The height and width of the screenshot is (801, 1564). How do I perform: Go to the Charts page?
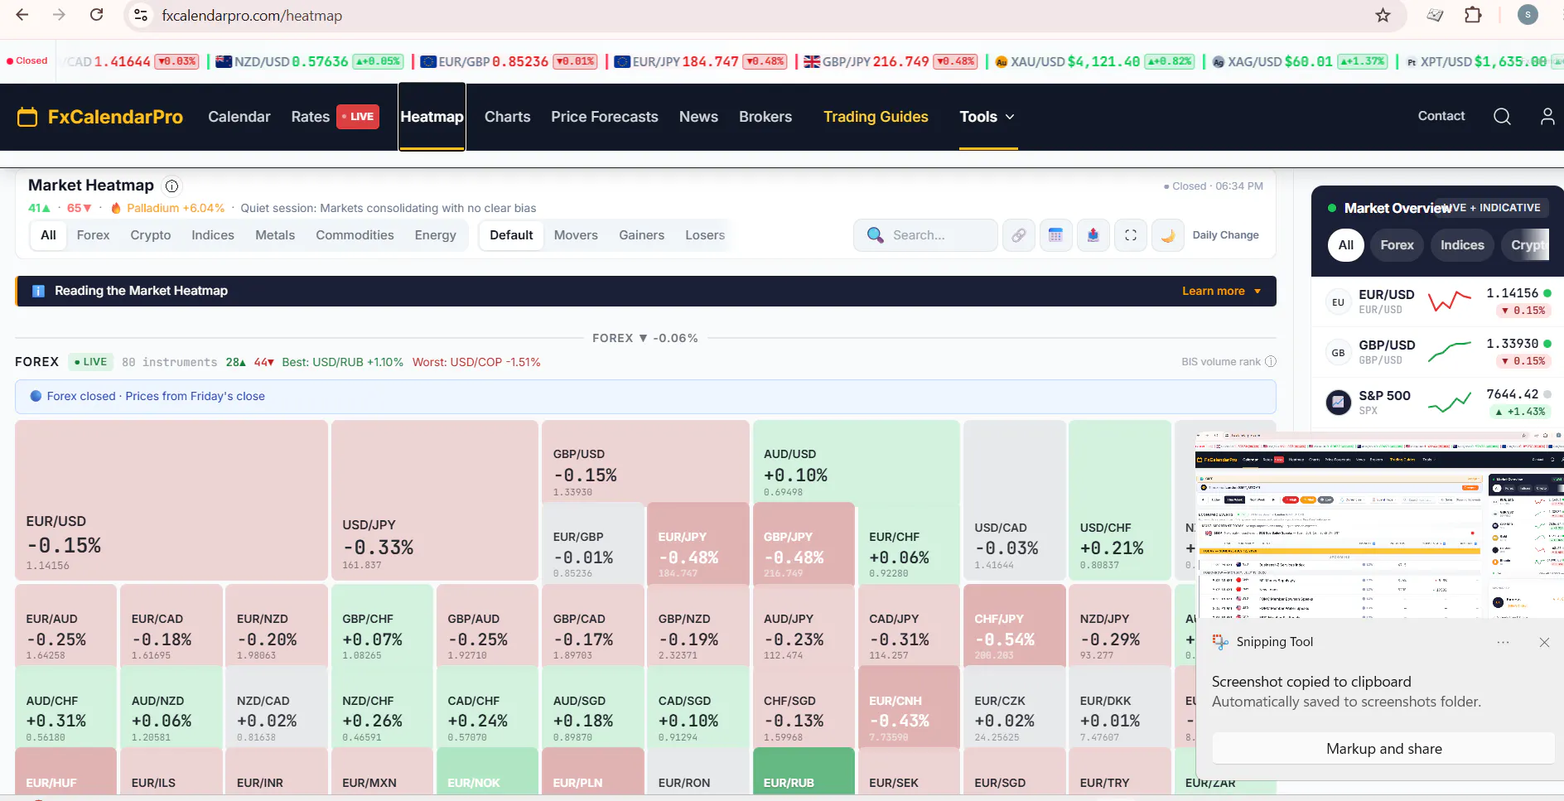[x=507, y=117]
